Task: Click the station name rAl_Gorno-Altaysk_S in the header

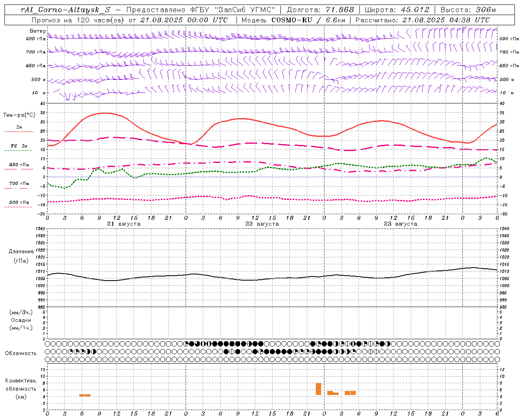Action: (65, 10)
